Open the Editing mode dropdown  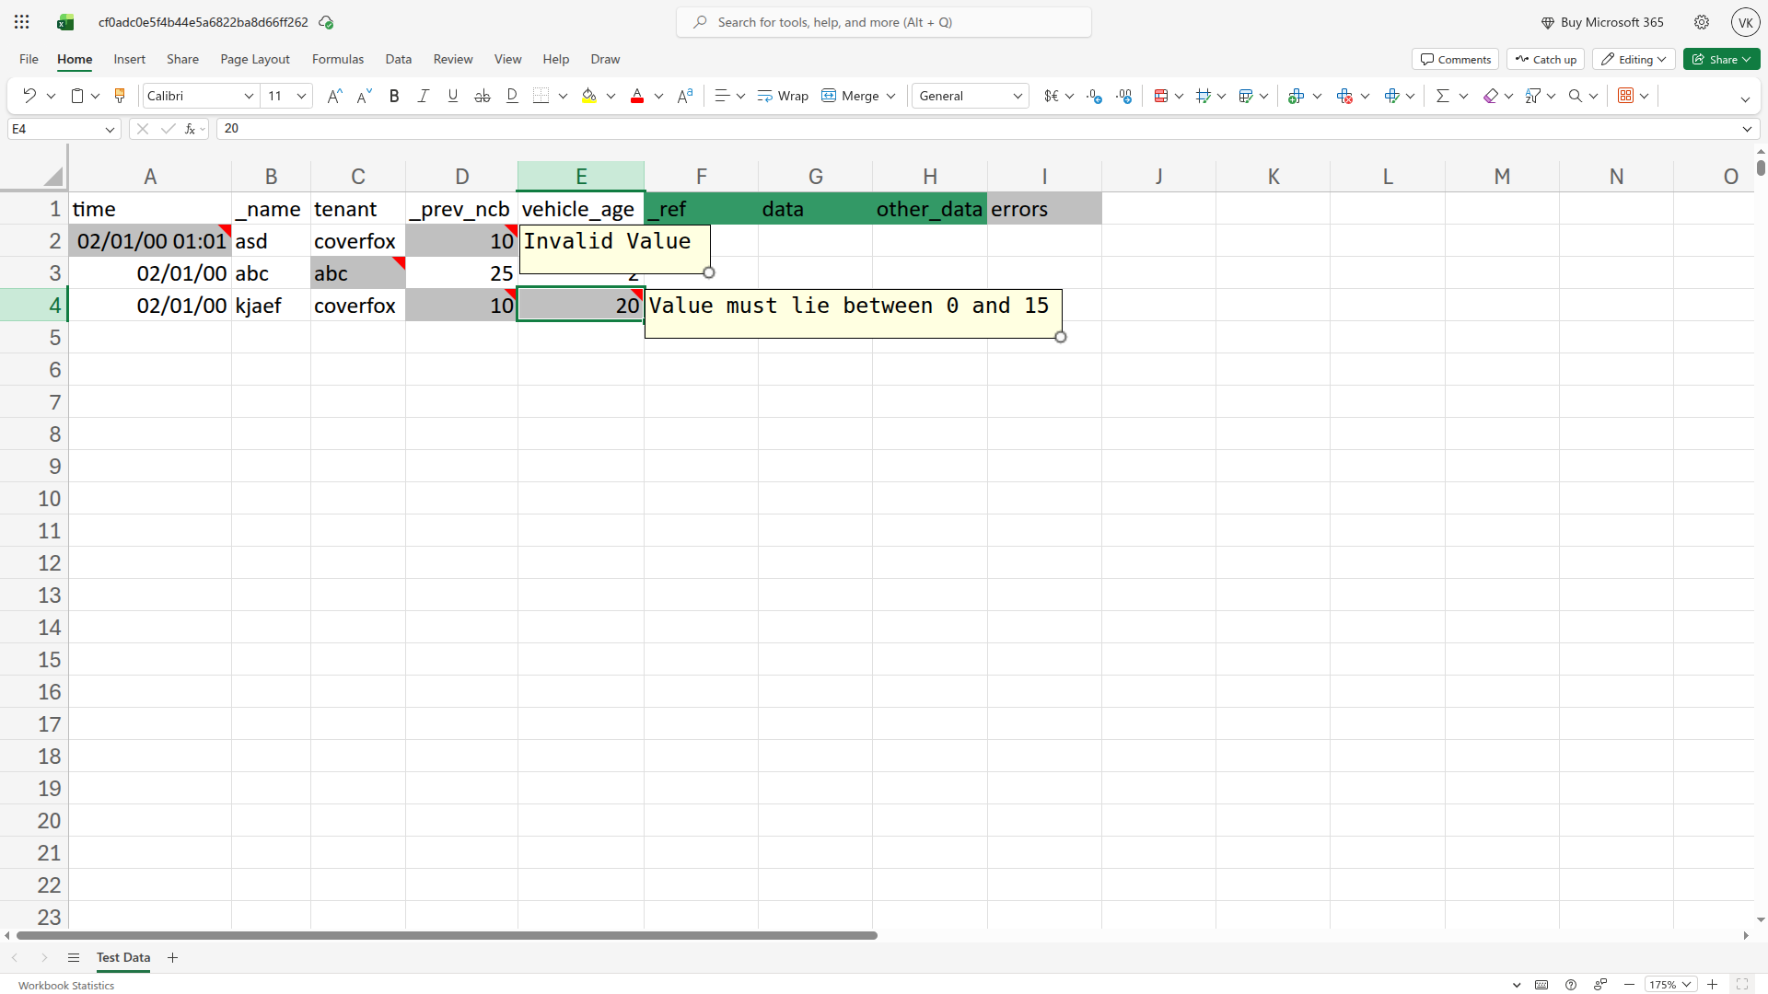point(1634,59)
